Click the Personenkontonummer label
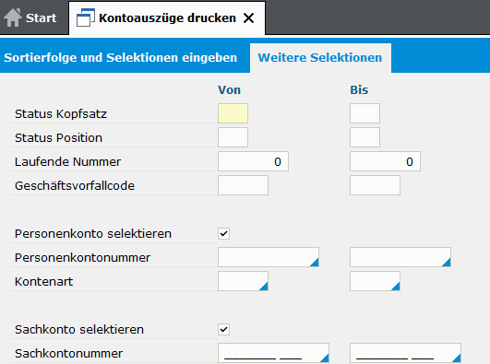Screen dimensions: 490x364 tap(82, 258)
